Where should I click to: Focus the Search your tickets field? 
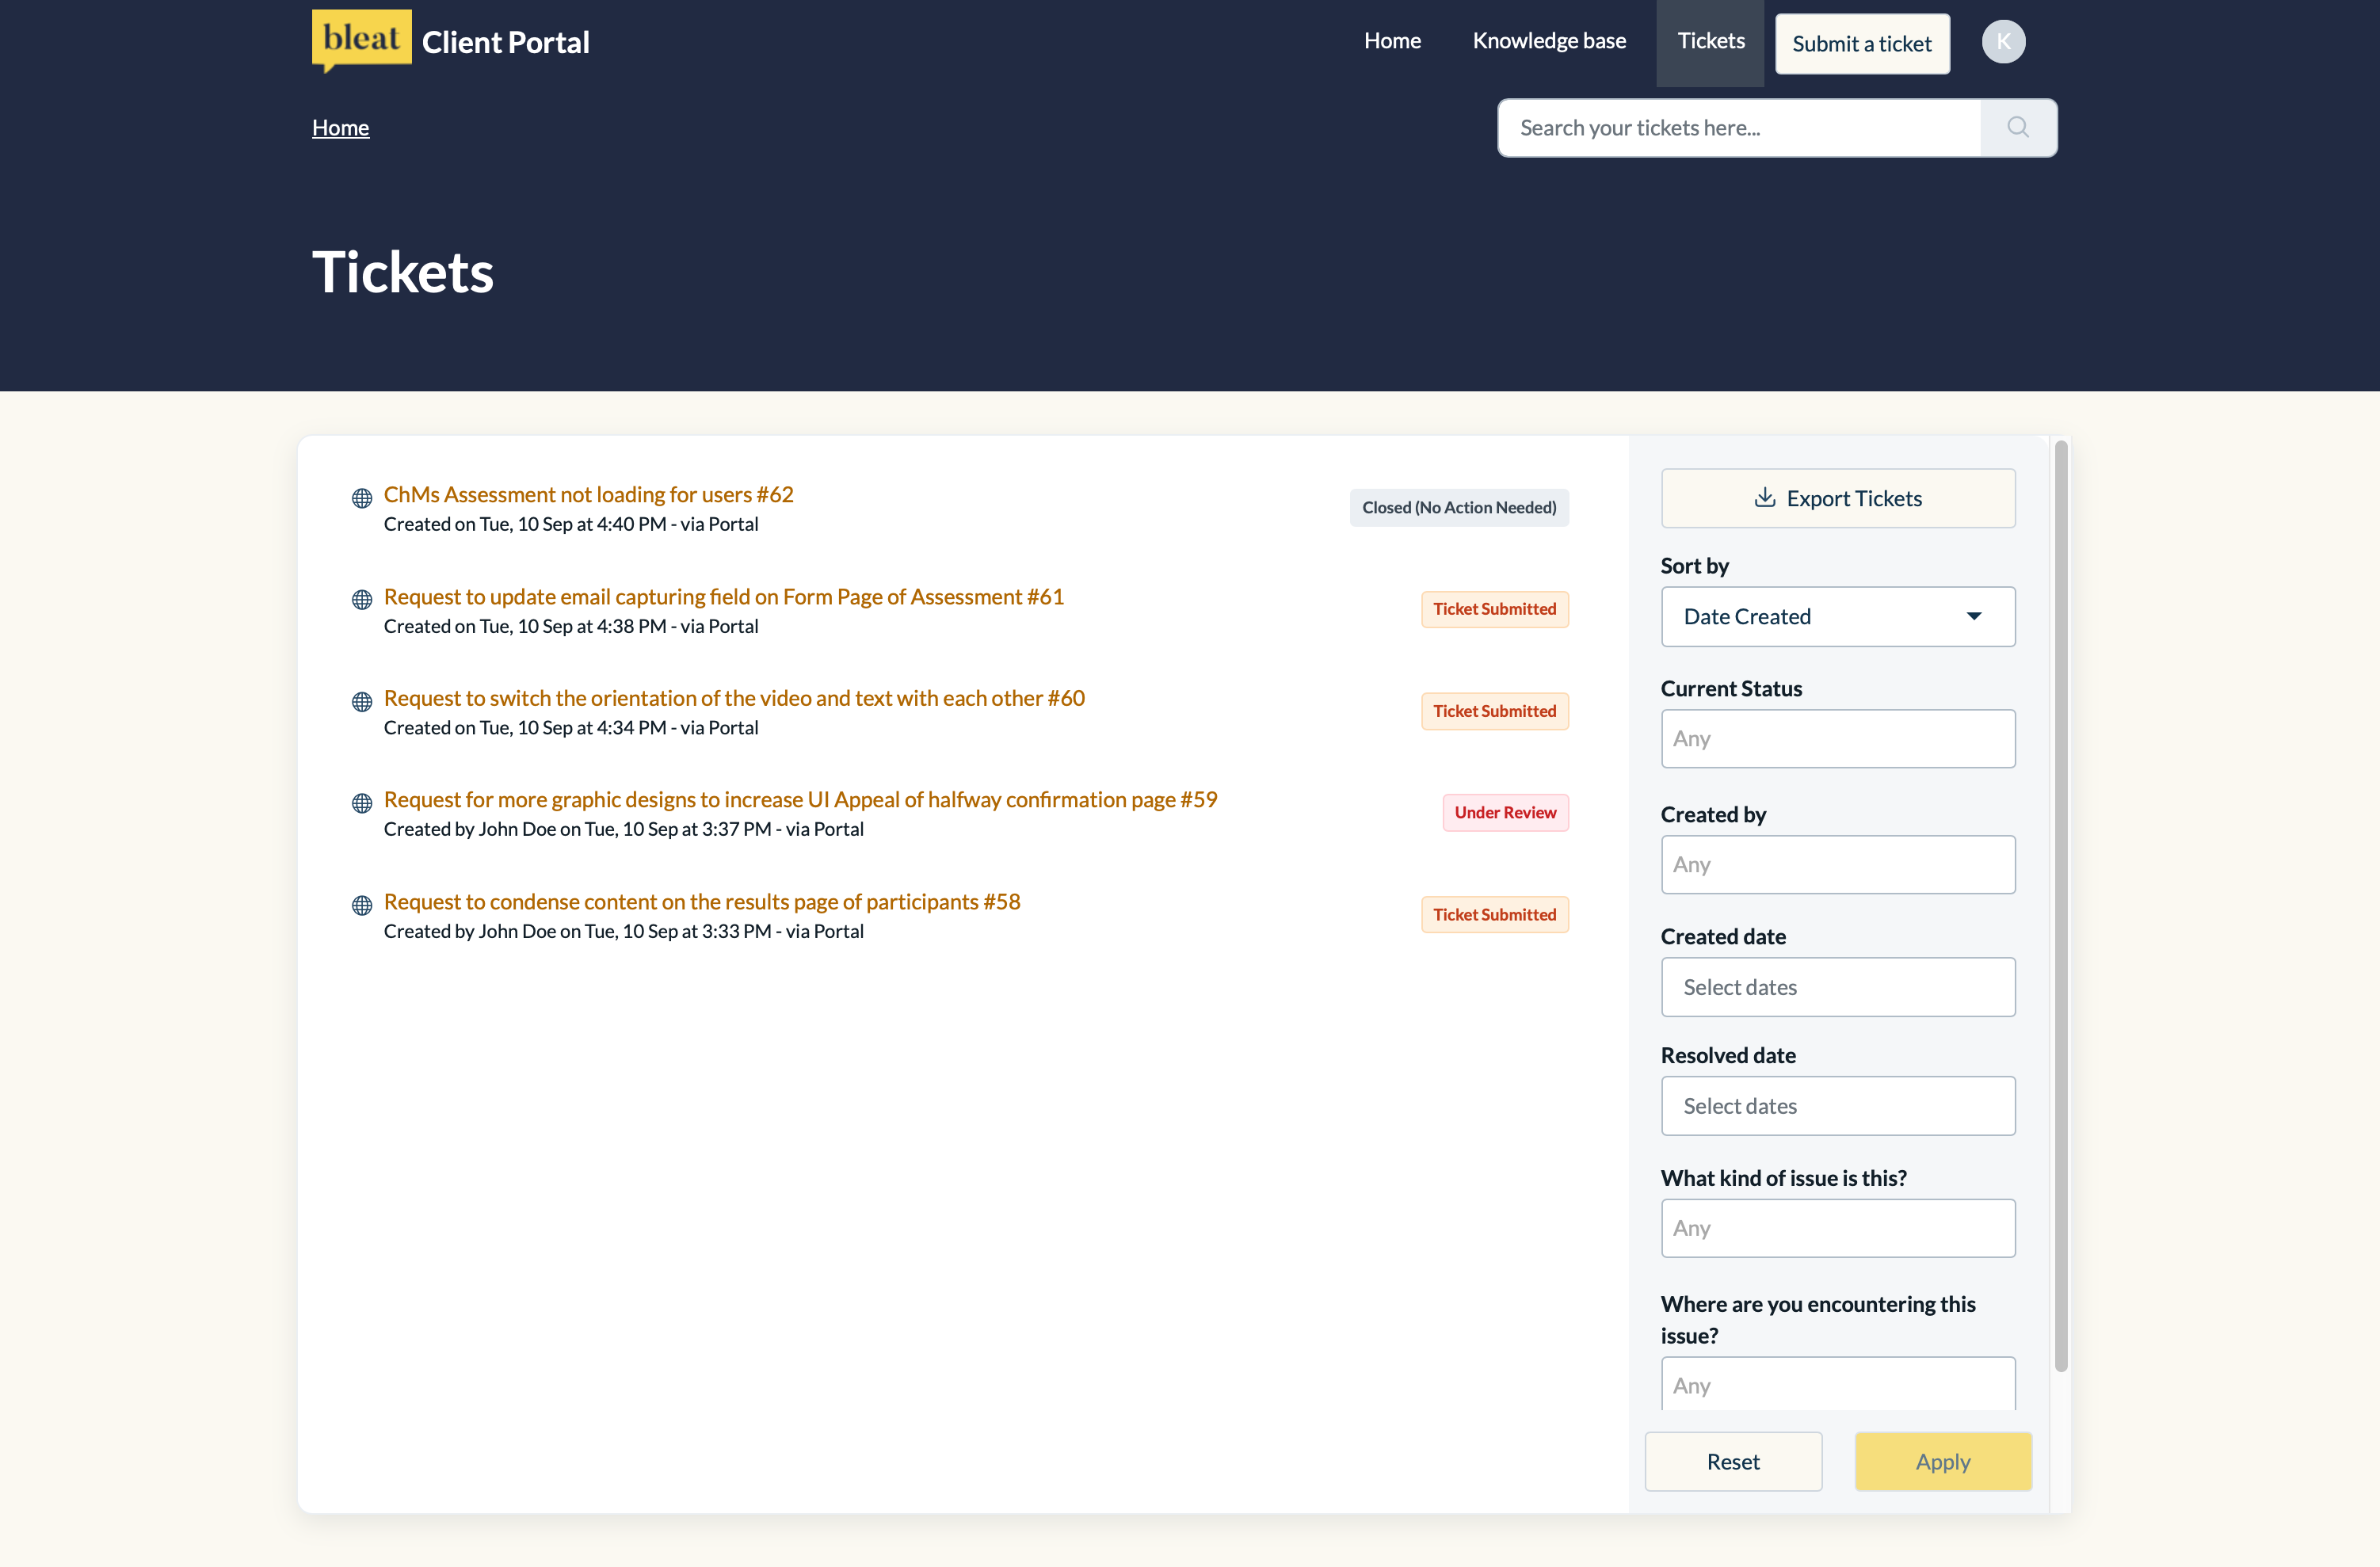pos(1738,128)
